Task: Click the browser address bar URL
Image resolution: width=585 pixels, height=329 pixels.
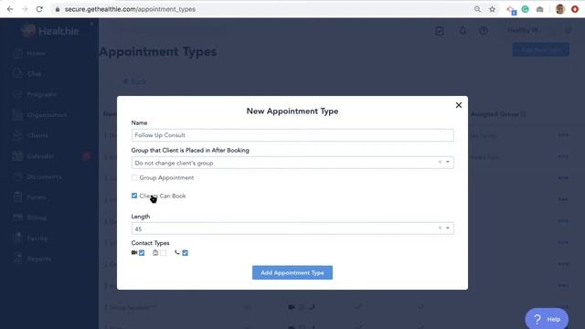Action: tap(130, 9)
